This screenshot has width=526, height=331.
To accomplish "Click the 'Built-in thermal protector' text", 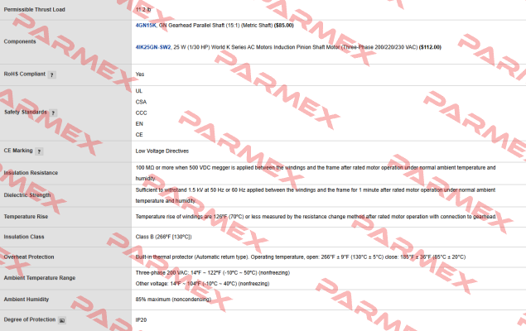I will (301, 257).
